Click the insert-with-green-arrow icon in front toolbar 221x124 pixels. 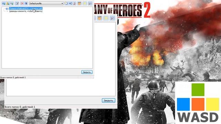point(12,3)
